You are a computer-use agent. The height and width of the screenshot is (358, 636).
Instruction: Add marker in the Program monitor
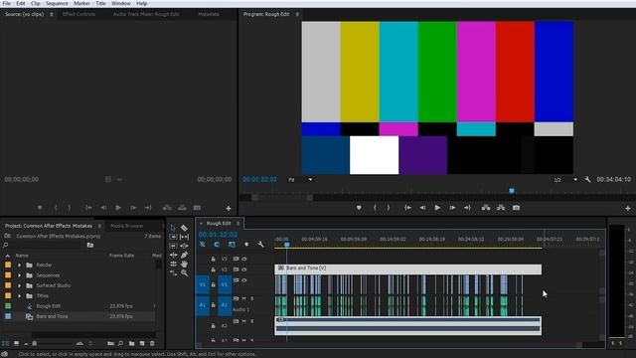359,208
